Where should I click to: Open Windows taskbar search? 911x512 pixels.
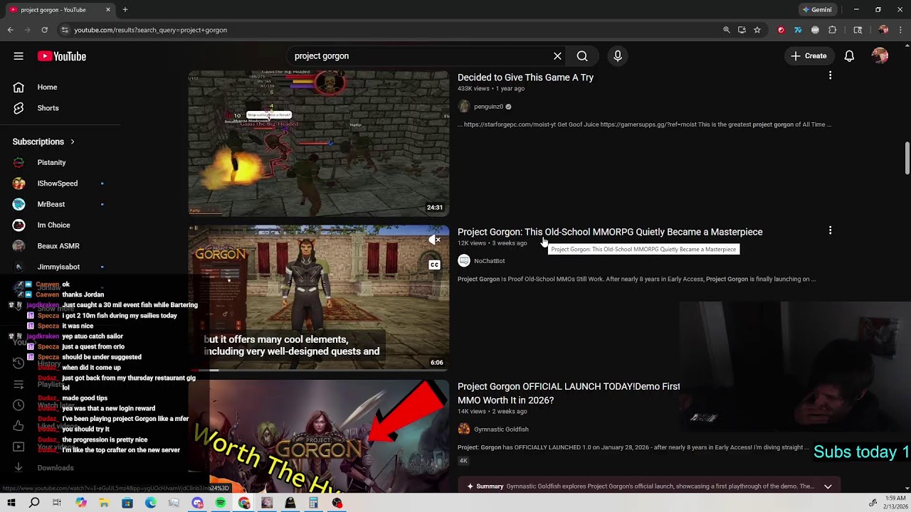tap(34, 503)
